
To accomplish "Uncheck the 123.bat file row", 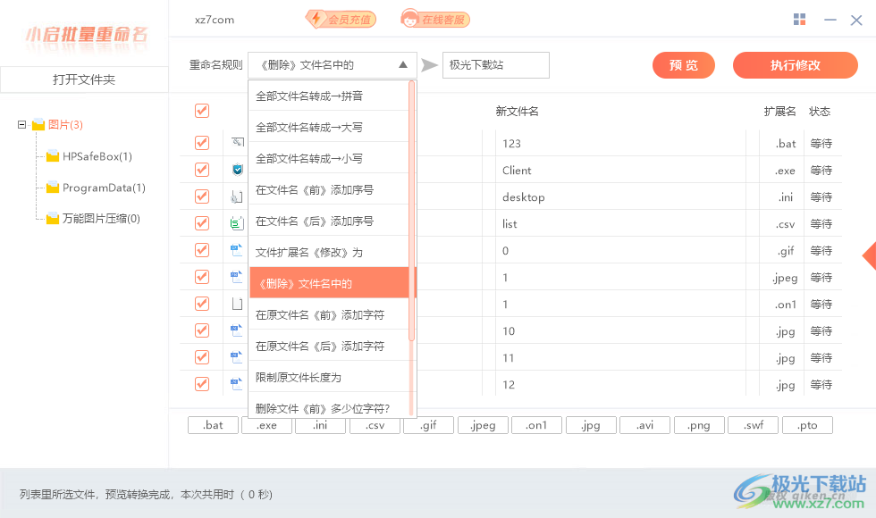I will tap(202, 142).
